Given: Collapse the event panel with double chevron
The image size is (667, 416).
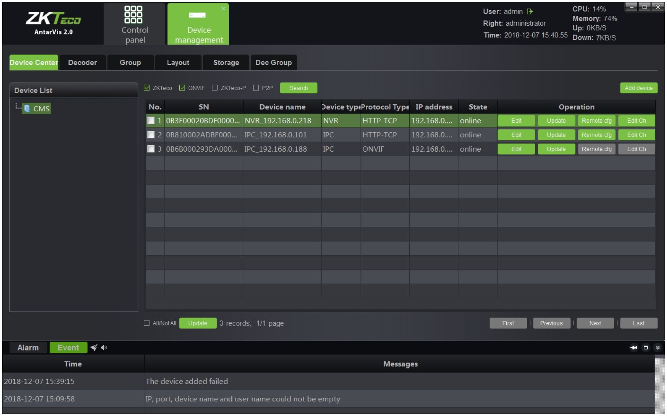Looking at the screenshot, I should click(658, 348).
